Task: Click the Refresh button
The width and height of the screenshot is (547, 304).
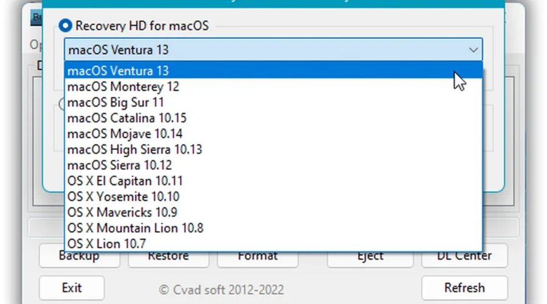Action: click(464, 288)
